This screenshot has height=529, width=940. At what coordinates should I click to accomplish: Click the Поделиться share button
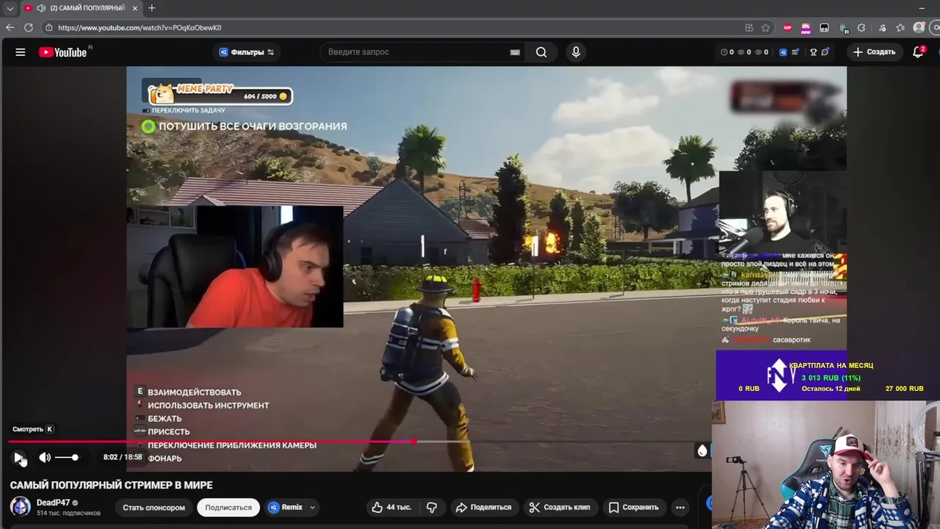(x=483, y=507)
